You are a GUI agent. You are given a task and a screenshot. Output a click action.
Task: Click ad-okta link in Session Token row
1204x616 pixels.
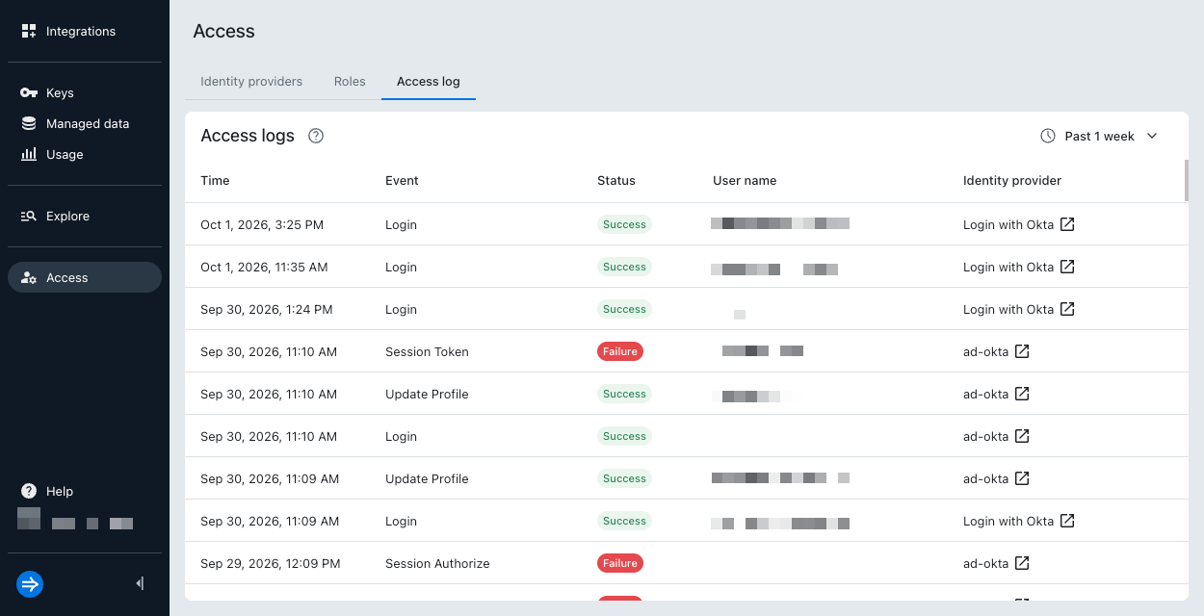click(986, 351)
